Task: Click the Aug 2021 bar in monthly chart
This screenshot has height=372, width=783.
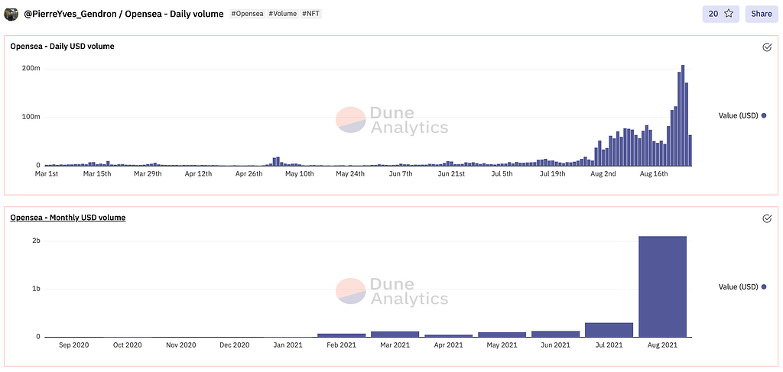Action: tap(662, 287)
